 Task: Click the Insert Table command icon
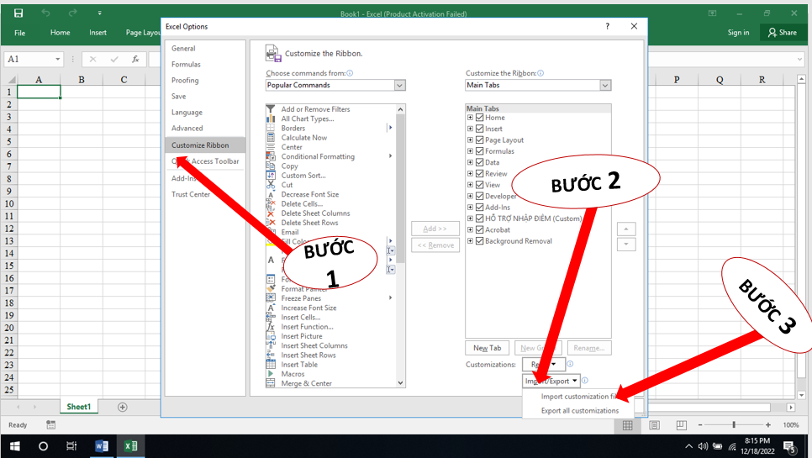click(271, 365)
